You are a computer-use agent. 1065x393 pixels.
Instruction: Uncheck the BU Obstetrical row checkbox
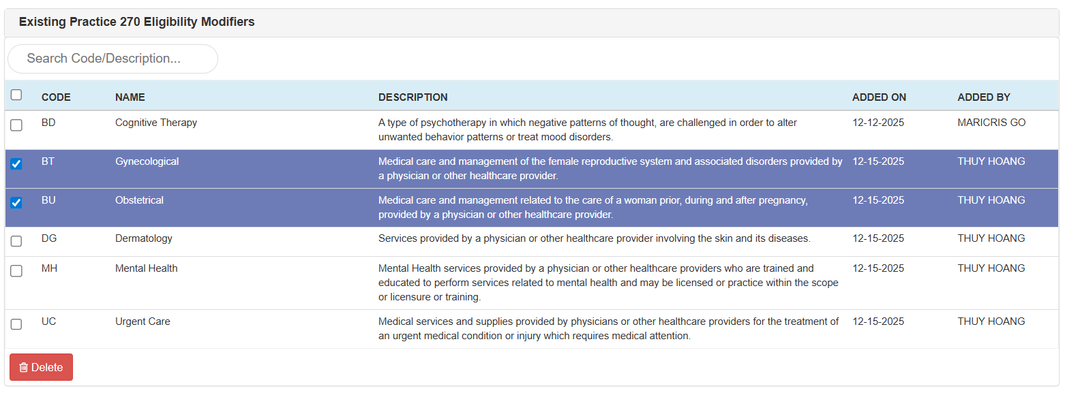pos(16,203)
